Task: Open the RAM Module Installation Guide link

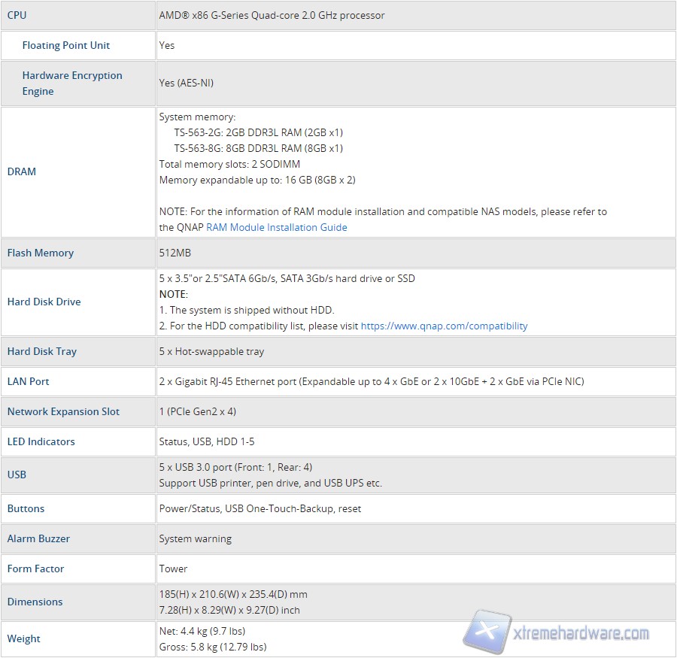Action: coord(277,227)
